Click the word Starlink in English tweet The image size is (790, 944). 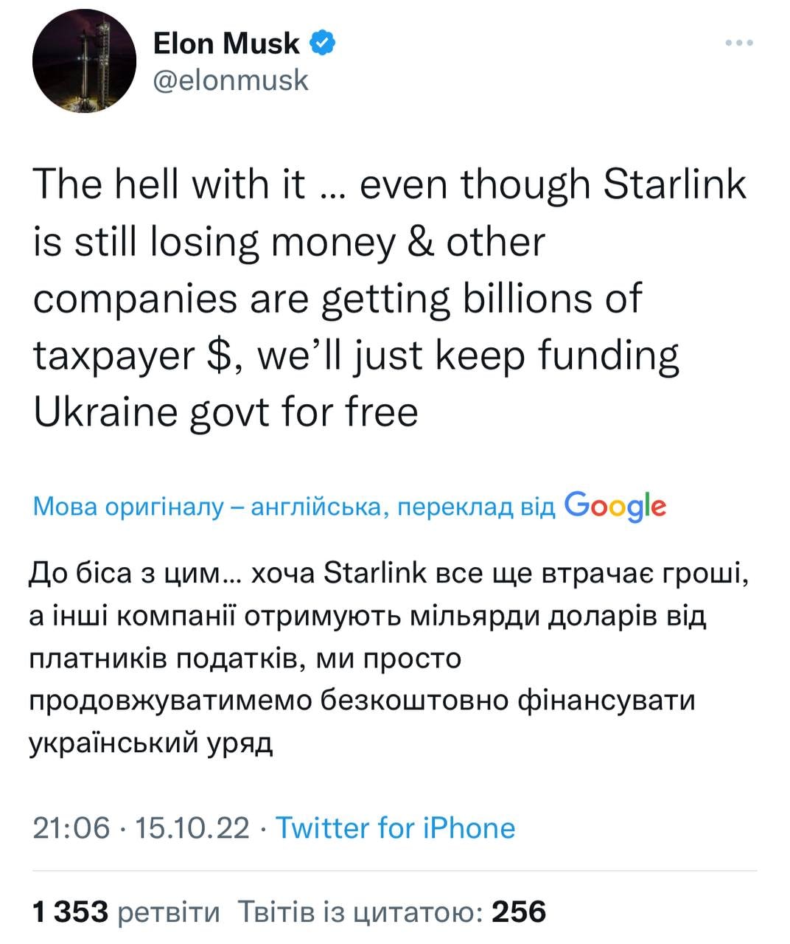[x=674, y=184]
